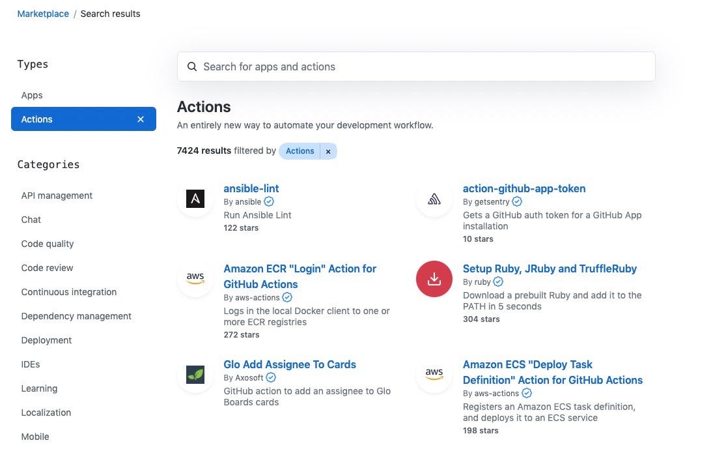Clear the Actions filter tag x
Viewport: 726px width, 449px height.
pyautogui.click(x=328, y=151)
